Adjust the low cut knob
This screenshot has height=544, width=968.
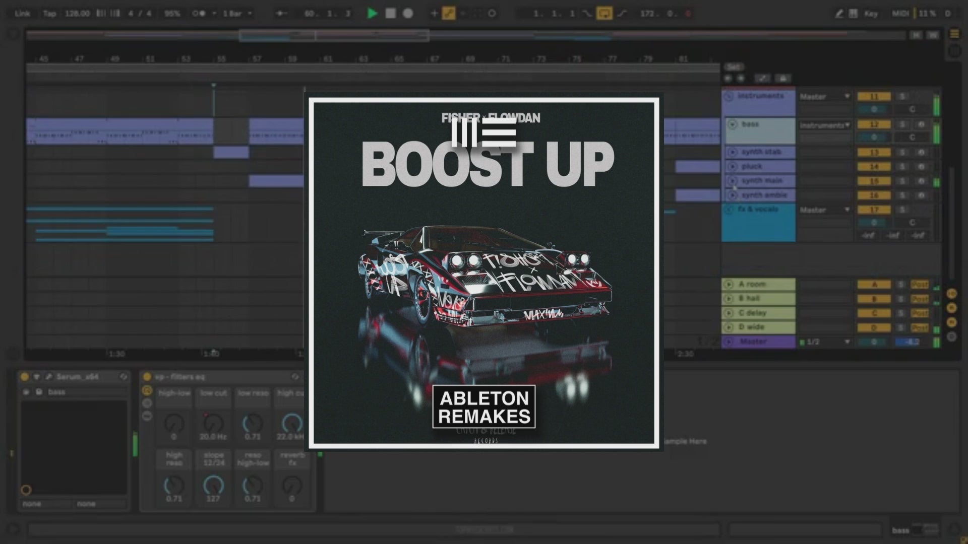coord(213,424)
